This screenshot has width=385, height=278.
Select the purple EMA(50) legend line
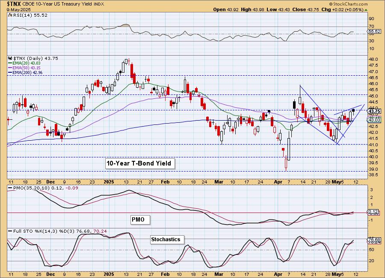click(10, 68)
